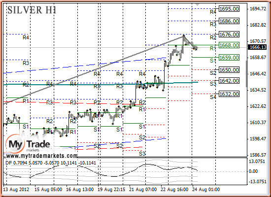This screenshot has height=197, width=271.
Task: Click the 24 Aug 01:00 time label
Action: 206,190
